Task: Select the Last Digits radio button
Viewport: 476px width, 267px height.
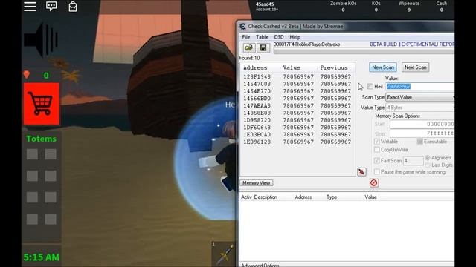Action: (x=428, y=165)
